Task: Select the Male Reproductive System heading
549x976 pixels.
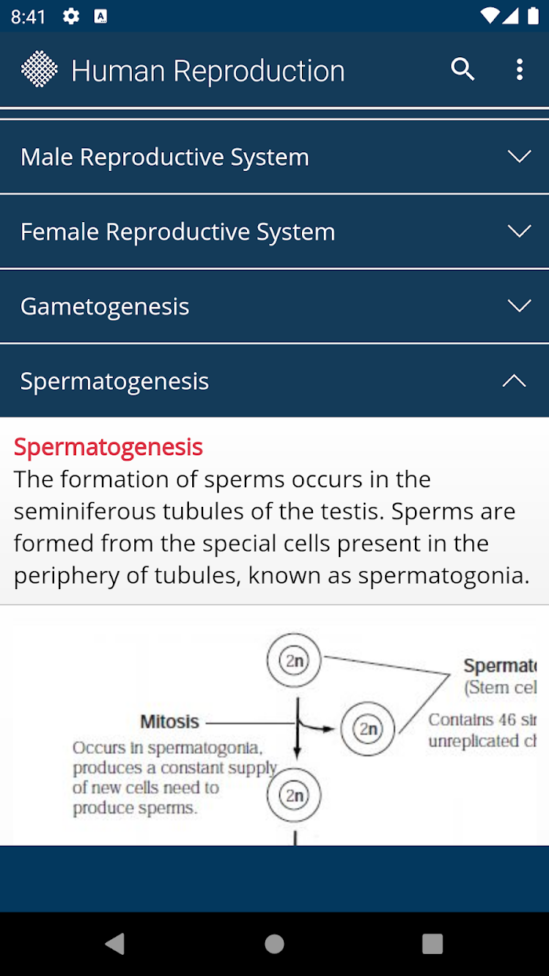Action: 165,157
